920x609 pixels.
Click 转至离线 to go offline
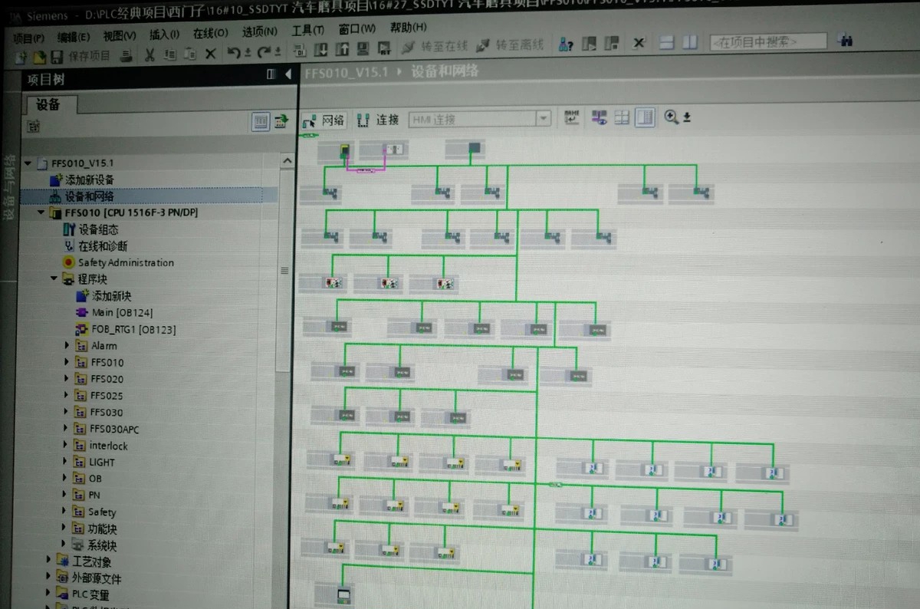(510, 45)
